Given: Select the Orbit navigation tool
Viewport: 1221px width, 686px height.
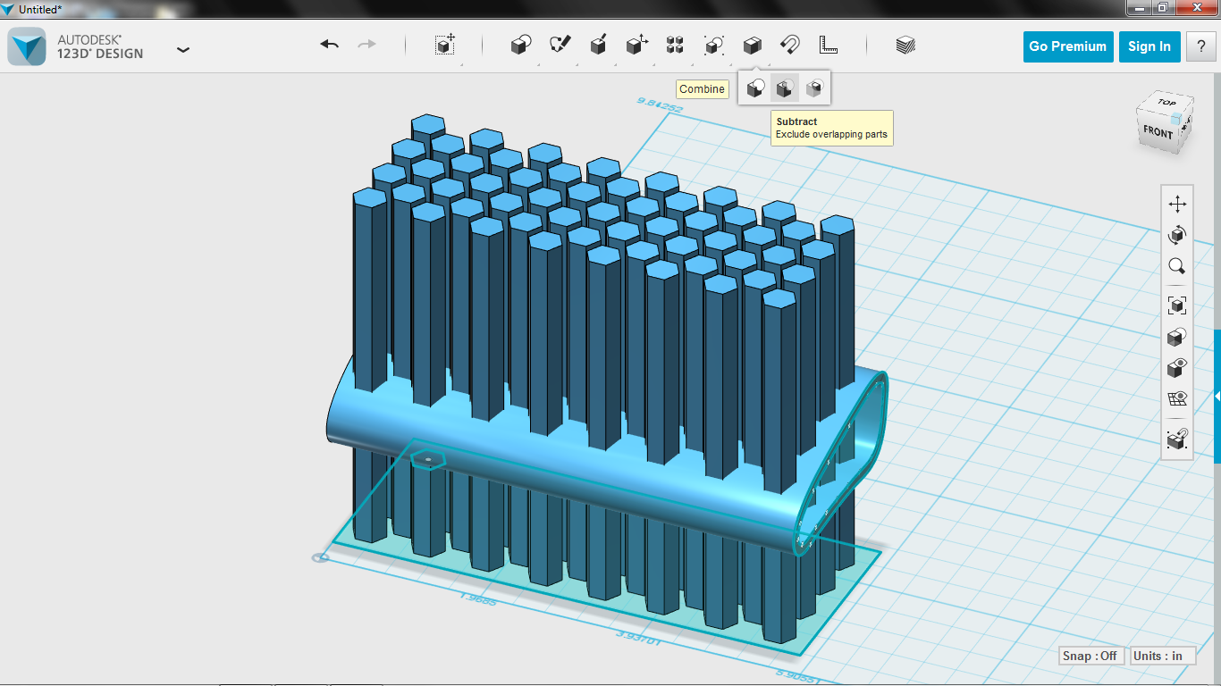Looking at the screenshot, I should pos(1177,235).
